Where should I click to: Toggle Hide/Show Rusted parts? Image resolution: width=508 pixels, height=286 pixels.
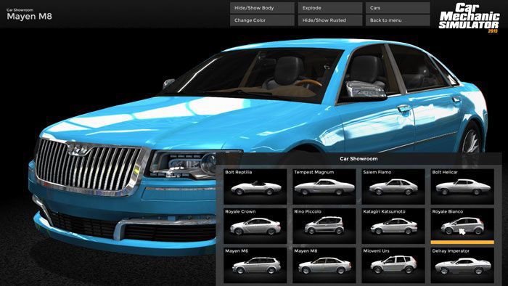click(x=329, y=20)
